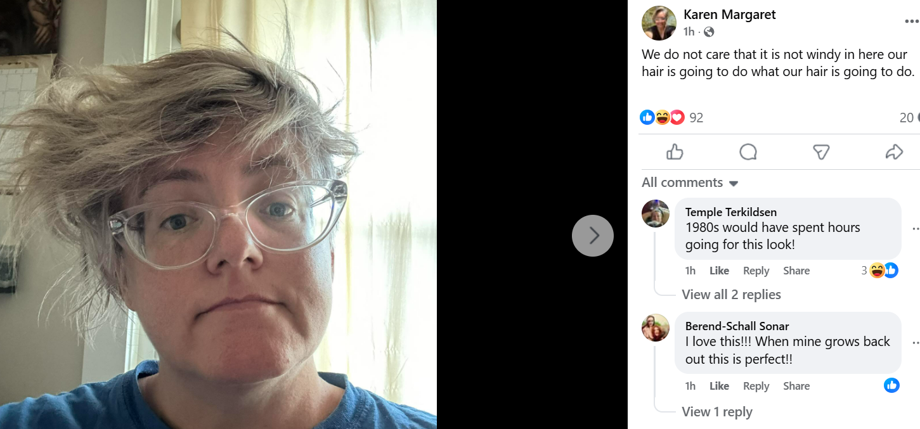Open the reaction icons summary next to 92
Screen dimensions: 920x429
[x=662, y=117]
